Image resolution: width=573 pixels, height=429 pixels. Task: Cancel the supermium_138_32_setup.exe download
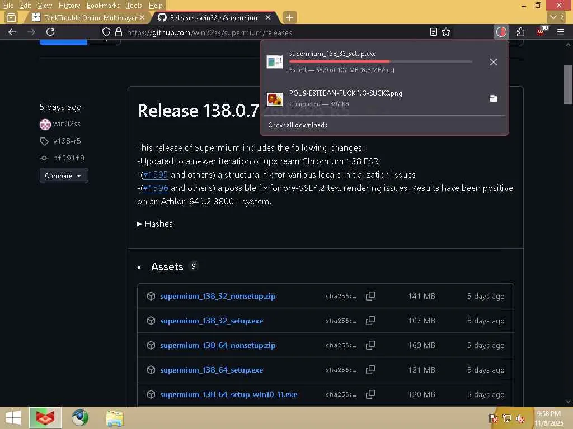(x=493, y=62)
